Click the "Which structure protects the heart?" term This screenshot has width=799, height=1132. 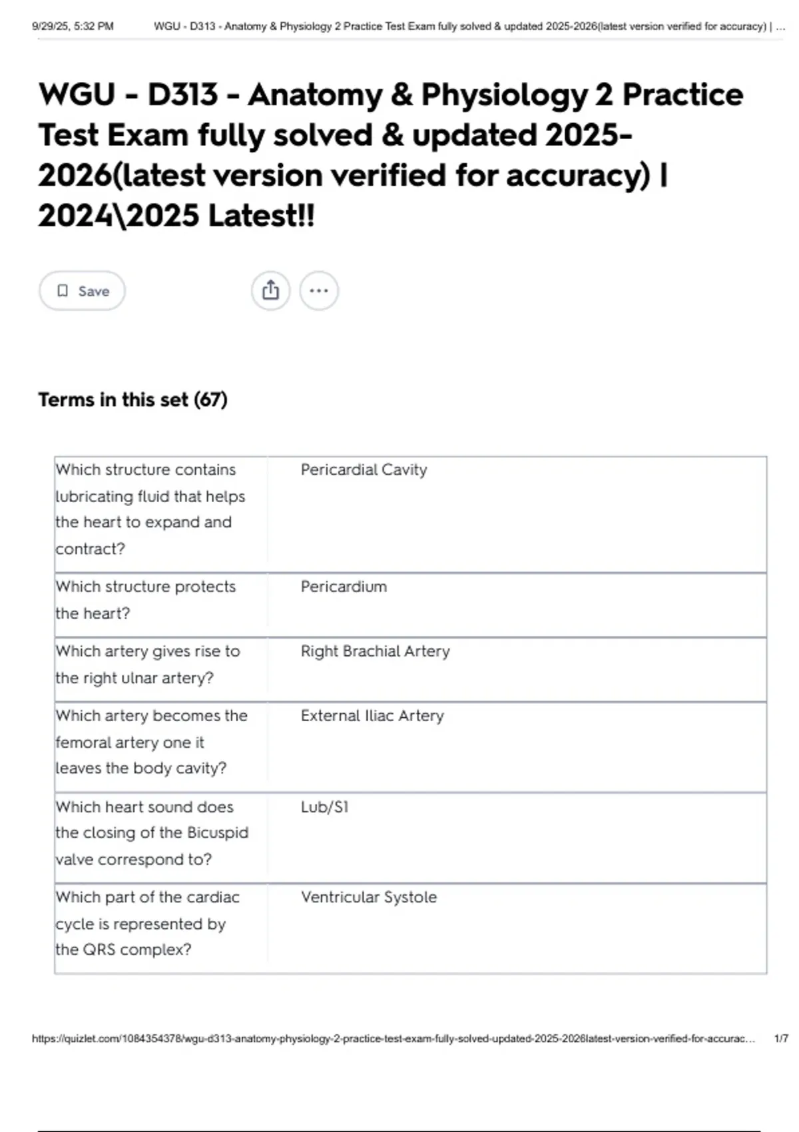pyautogui.click(x=145, y=599)
